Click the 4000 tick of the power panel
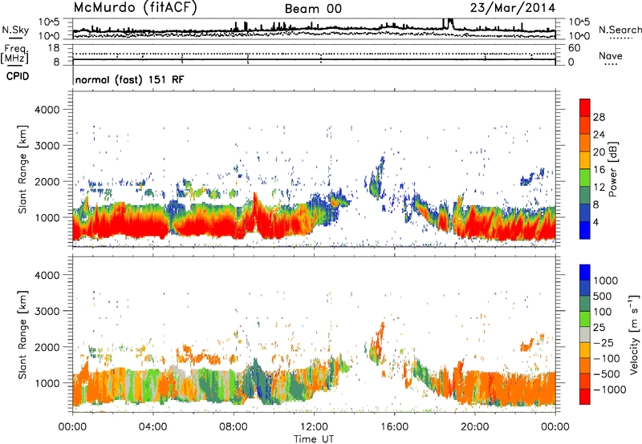 point(47,110)
